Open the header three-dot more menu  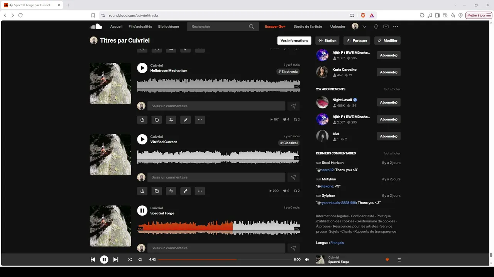tap(396, 27)
